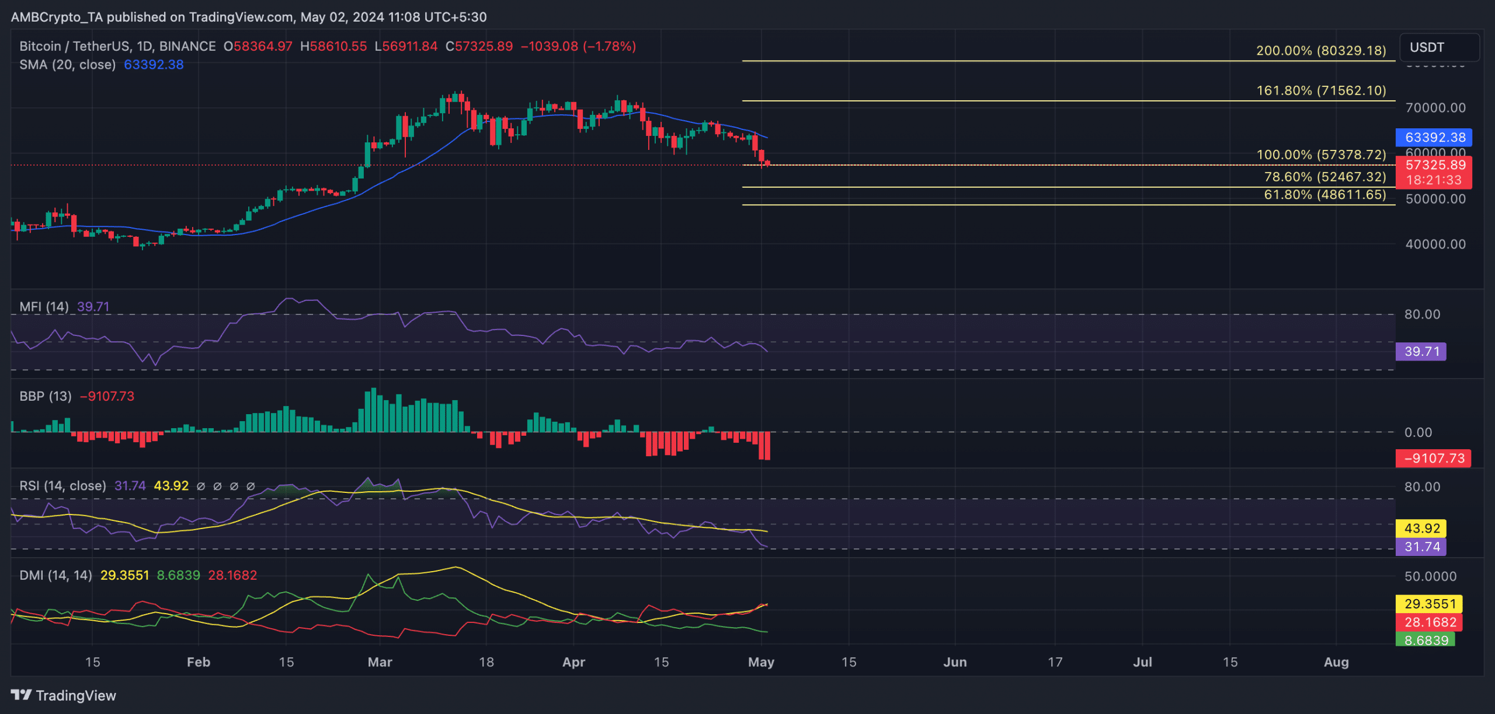
Task: Click the green 8.6839 DMI value tag
Action: click(x=1426, y=640)
